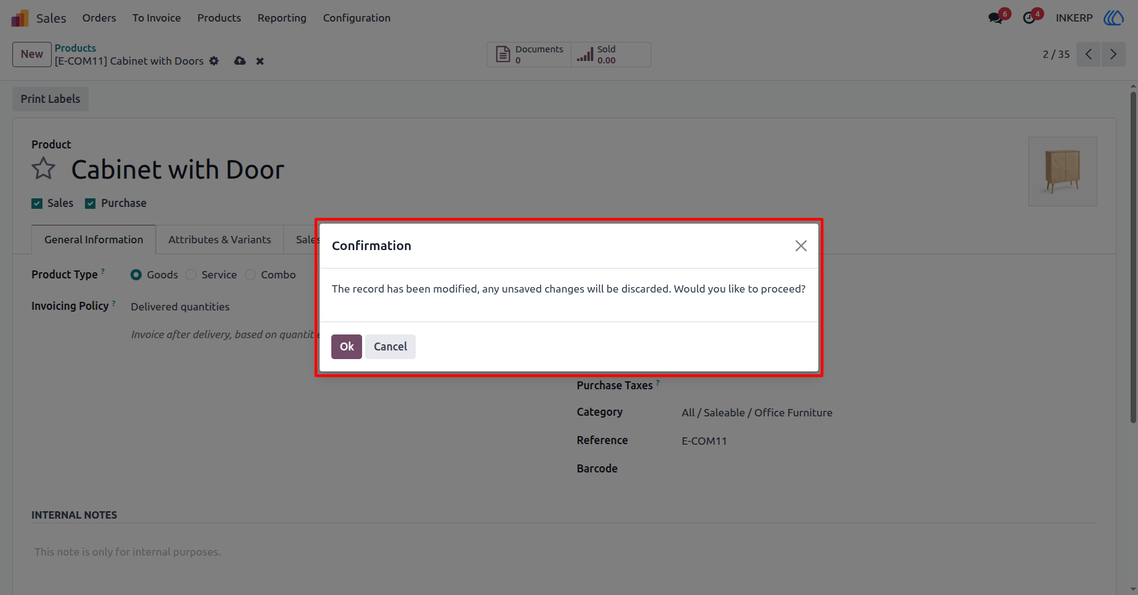Click the Sales app title text
Screen dimensions: 1138x595
pyautogui.click(x=51, y=18)
